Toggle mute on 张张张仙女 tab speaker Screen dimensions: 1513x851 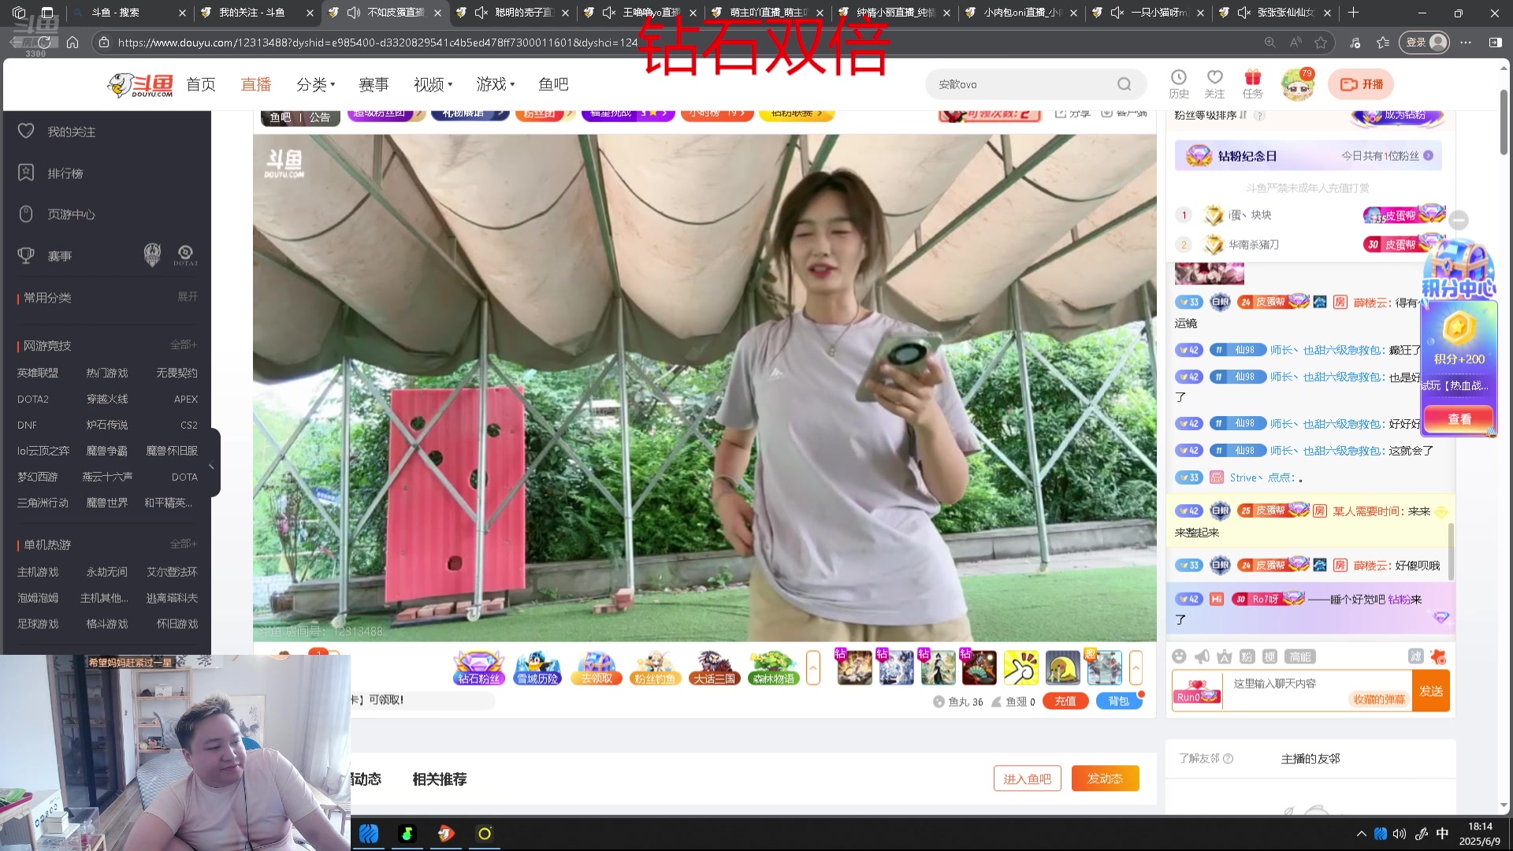pos(1244,13)
